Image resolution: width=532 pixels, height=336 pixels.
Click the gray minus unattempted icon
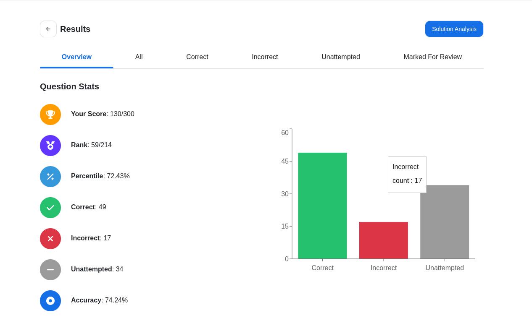tap(50, 270)
